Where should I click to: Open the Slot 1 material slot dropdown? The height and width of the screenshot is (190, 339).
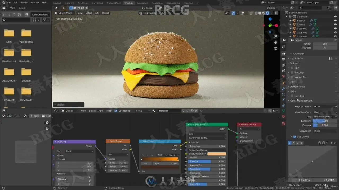(x=143, y=111)
